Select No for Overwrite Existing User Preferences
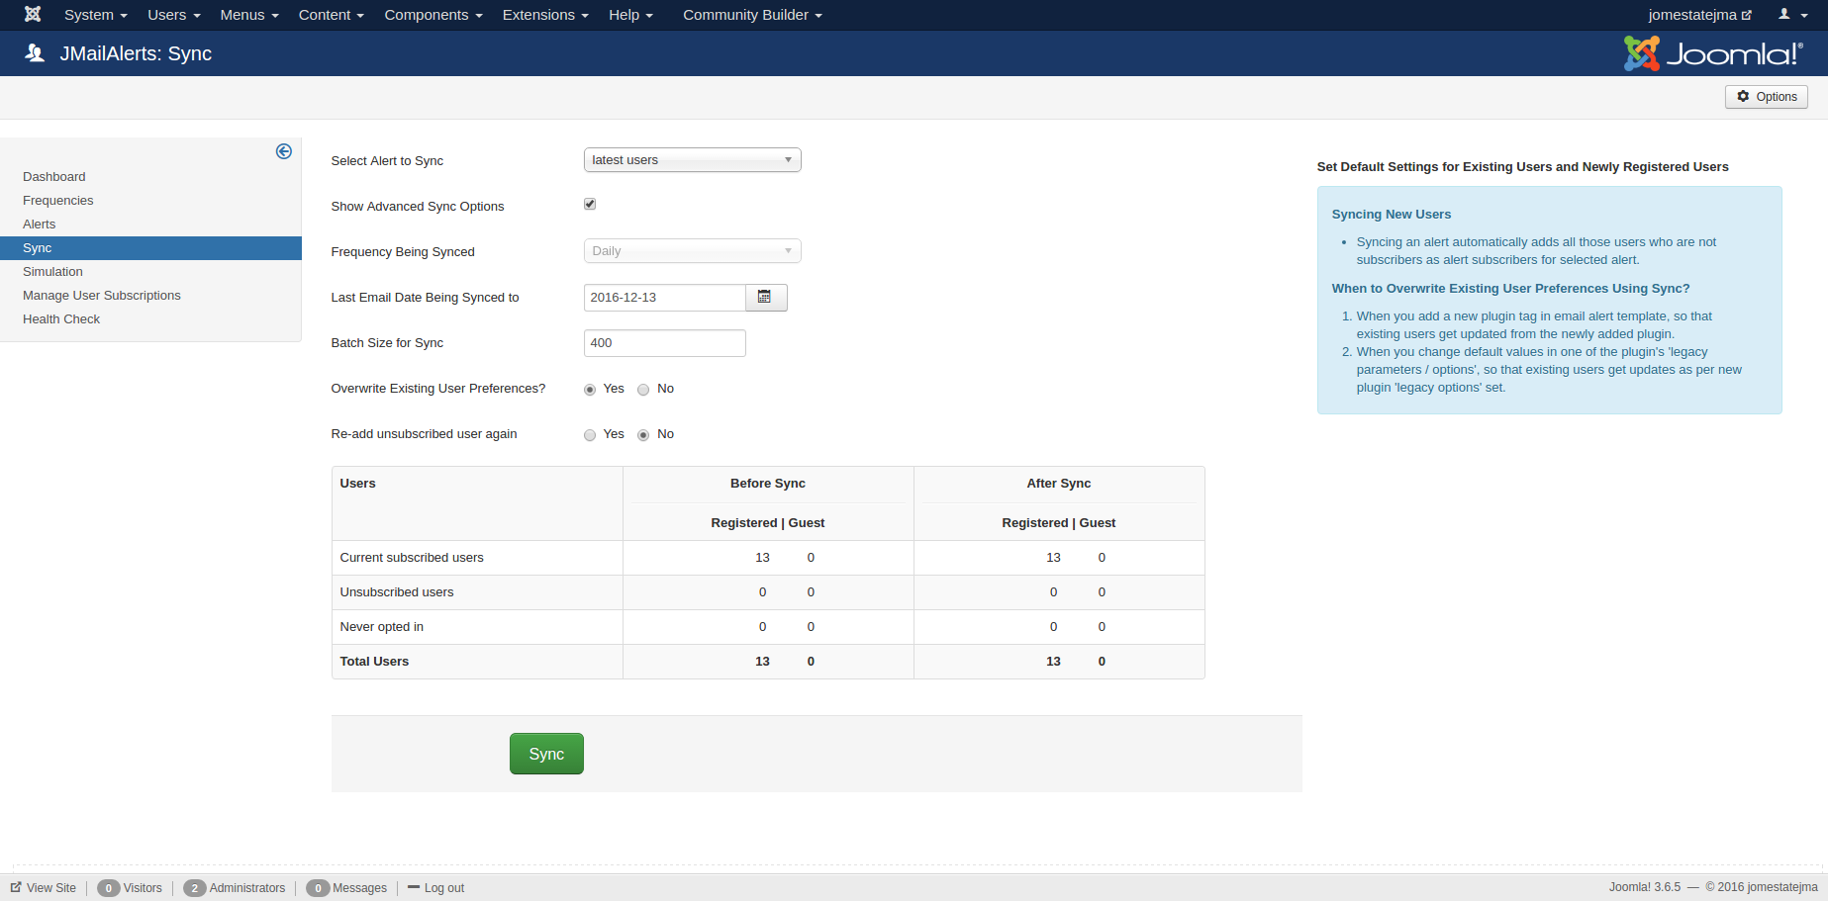Image resolution: width=1828 pixels, height=901 pixels. point(643,390)
